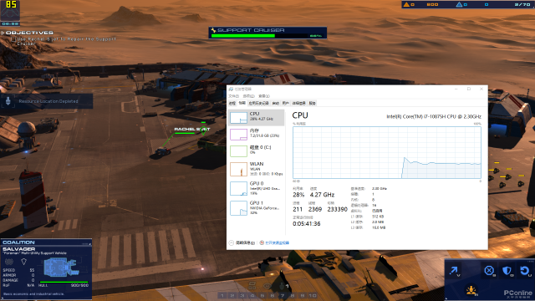Open the 选项 menu in Task Manager
535x301 pixels.
coord(248,96)
